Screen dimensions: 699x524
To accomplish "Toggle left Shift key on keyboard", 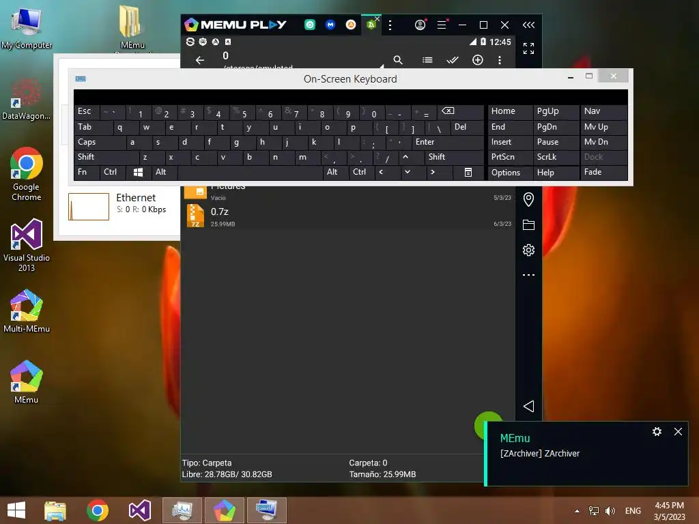I will point(106,157).
